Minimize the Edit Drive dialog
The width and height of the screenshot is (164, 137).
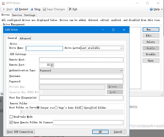tap(103, 30)
